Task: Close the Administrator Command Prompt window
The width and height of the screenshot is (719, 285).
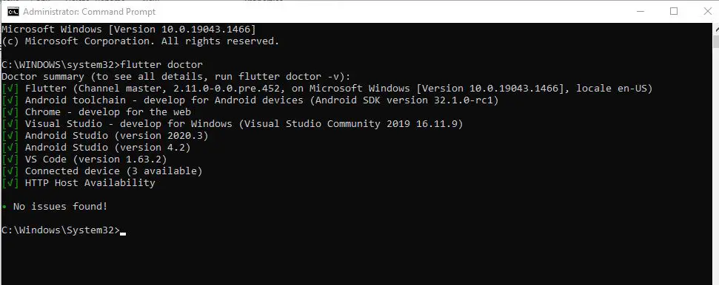Action: tap(707, 11)
